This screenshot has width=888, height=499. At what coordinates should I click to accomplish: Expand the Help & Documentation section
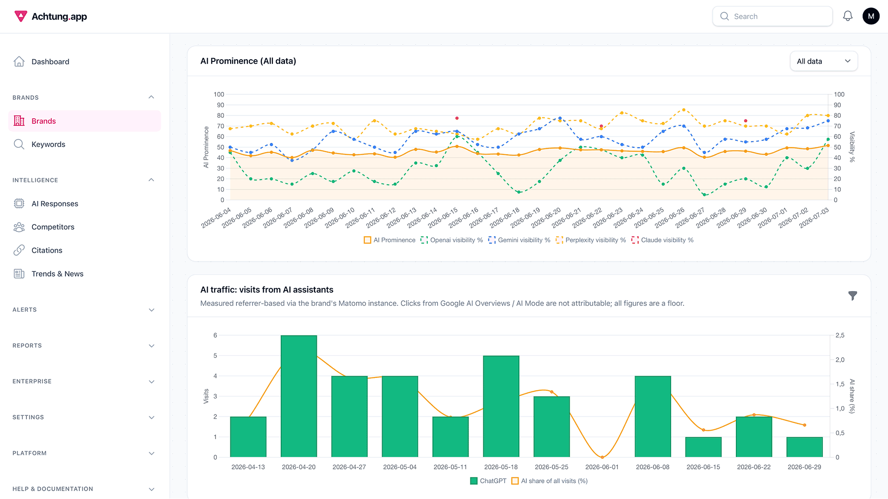pos(151,489)
